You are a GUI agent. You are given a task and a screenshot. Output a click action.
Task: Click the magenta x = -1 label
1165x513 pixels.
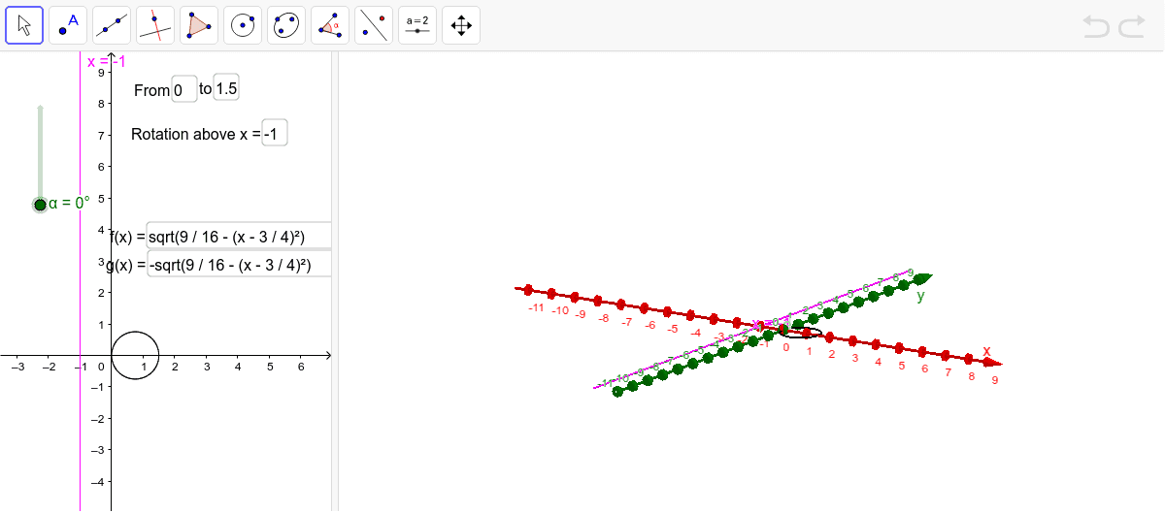point(107,62)
